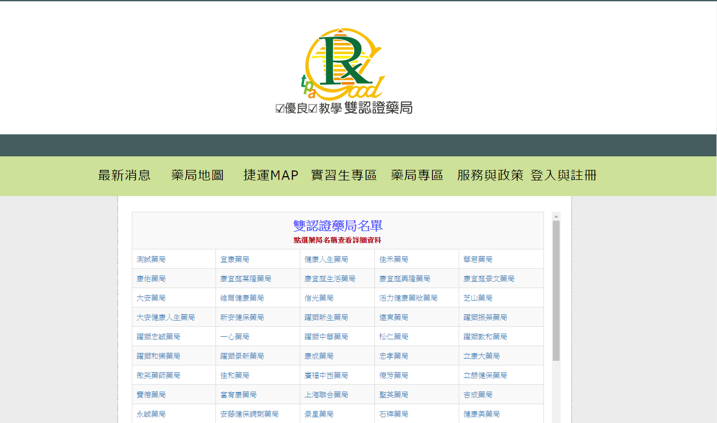Screen dimensions: 717x423
Task: View details for 富有康藥局
Action: coord(238,395)
